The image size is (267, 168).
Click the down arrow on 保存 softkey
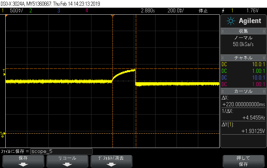click(23, 165)
